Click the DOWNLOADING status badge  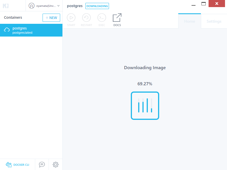[x=97, y=6]
